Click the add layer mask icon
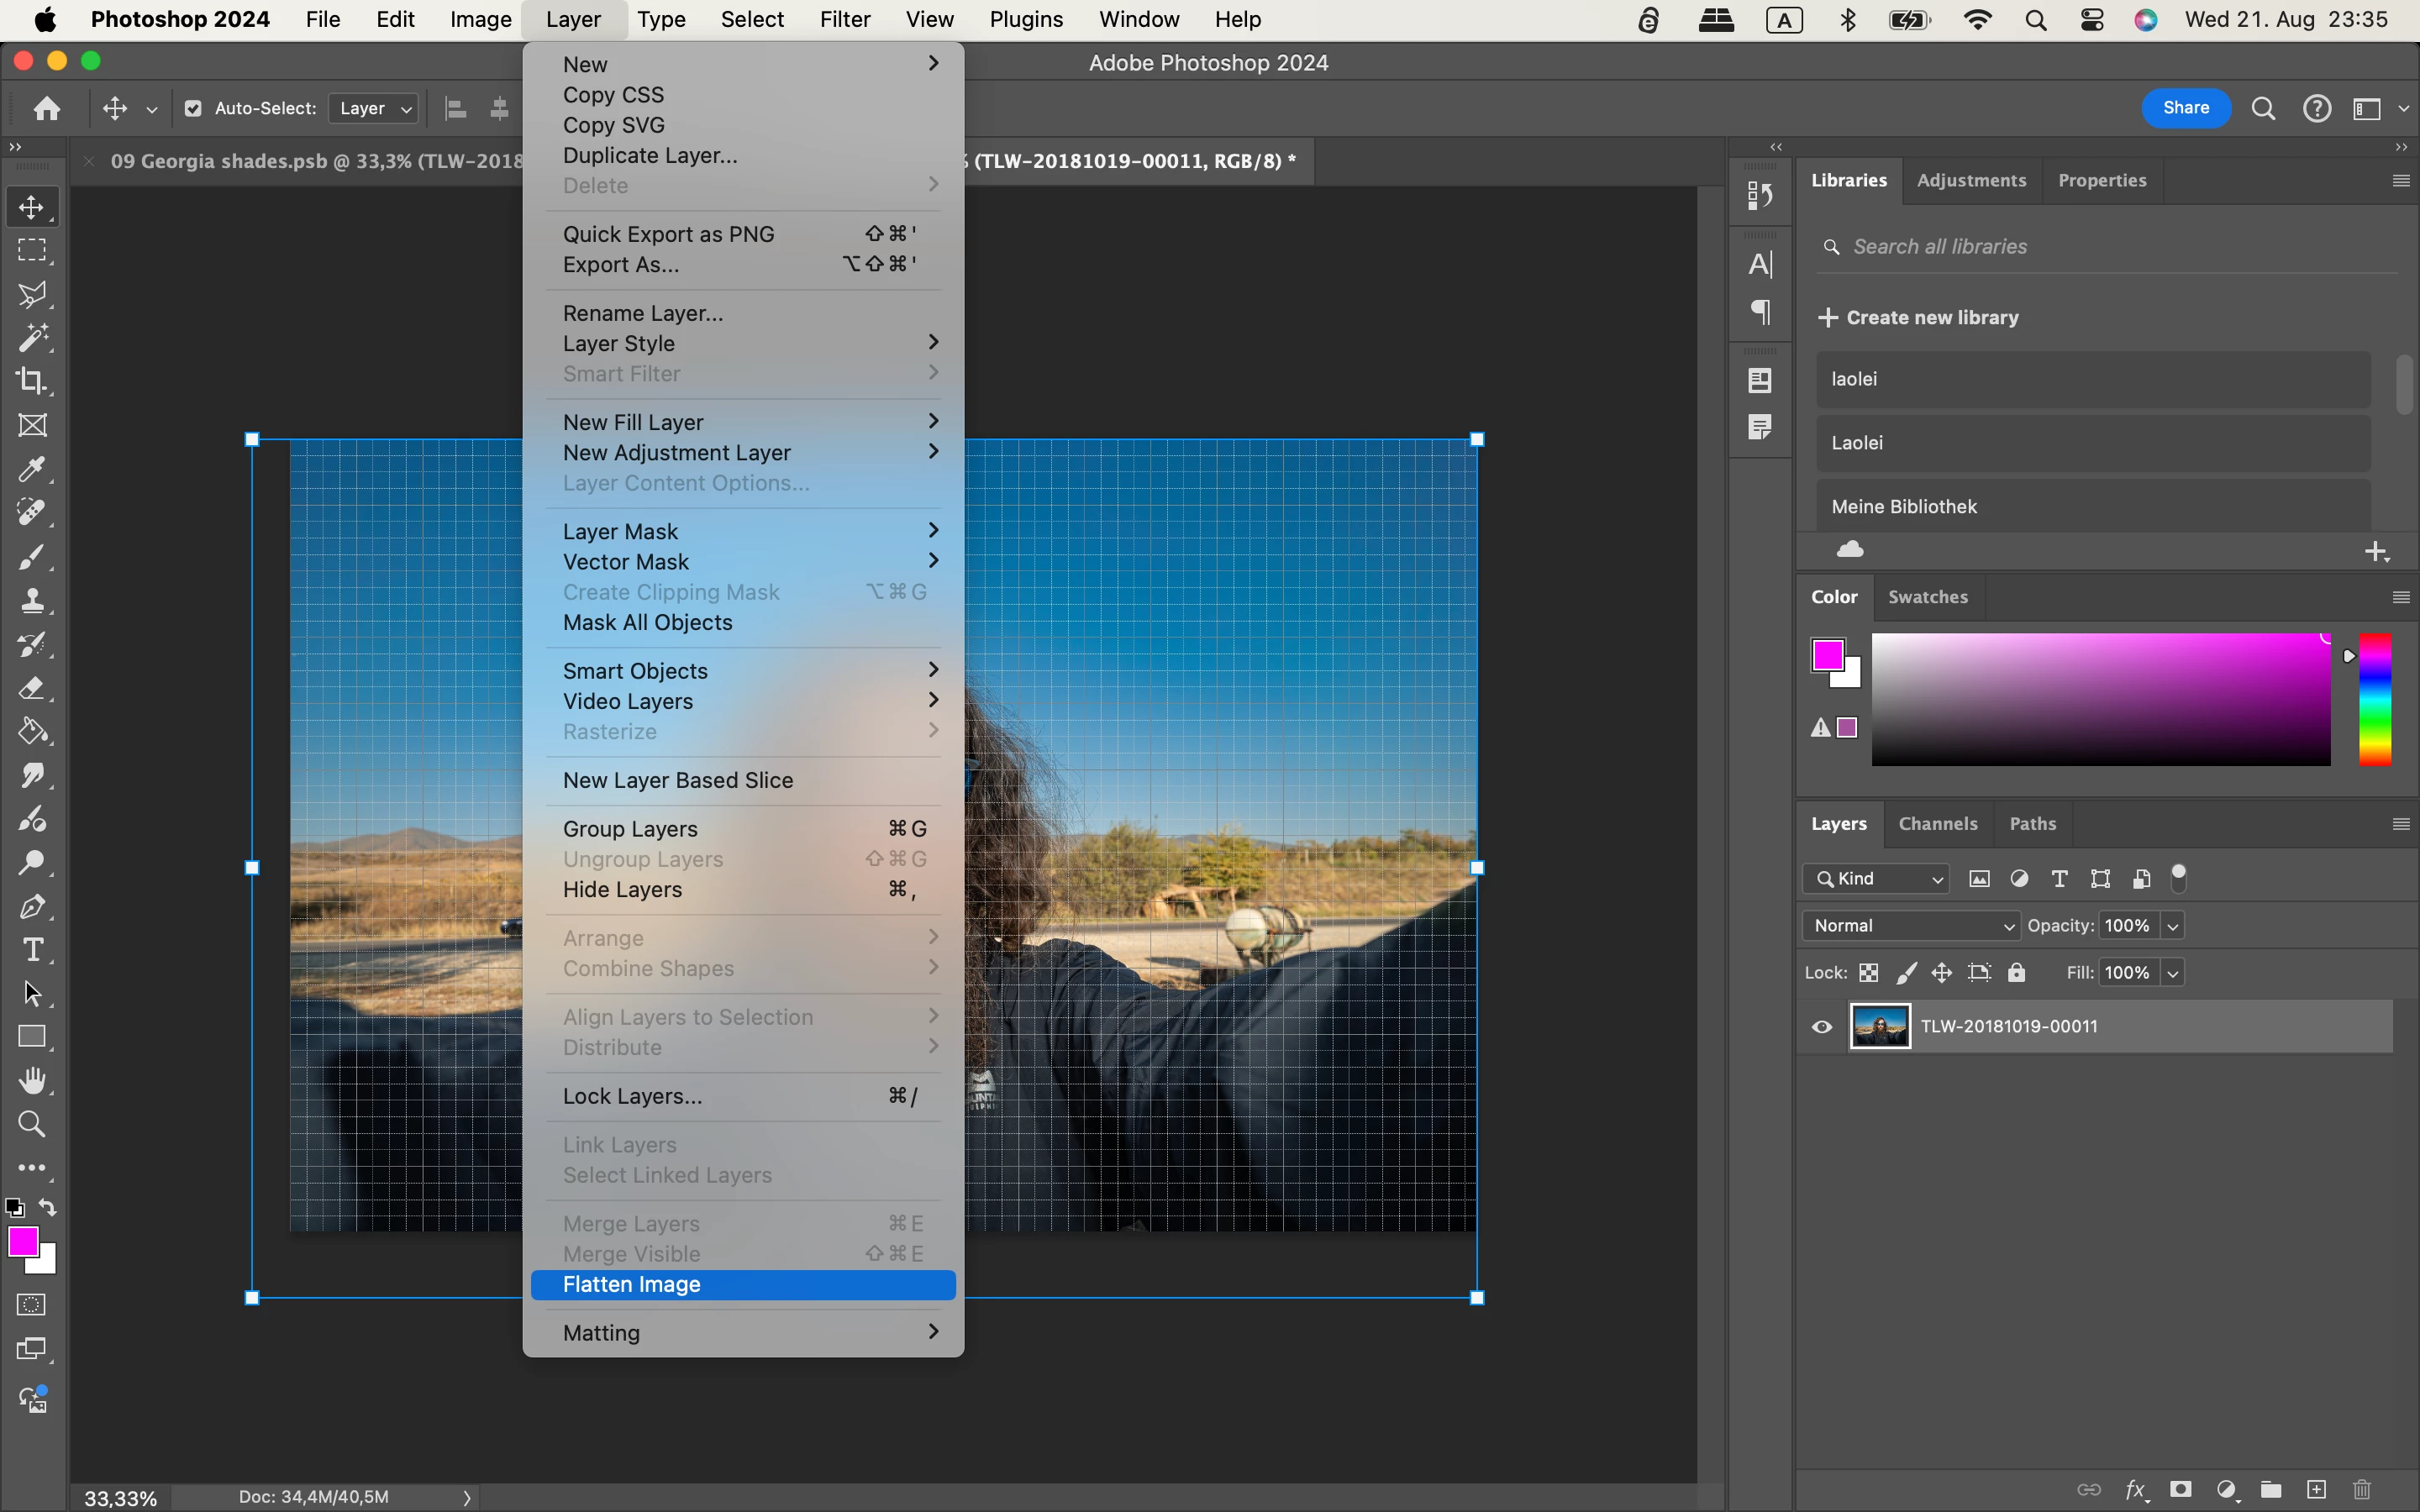This screenshot has width=2420, height=1512. click(2181, 1489)
